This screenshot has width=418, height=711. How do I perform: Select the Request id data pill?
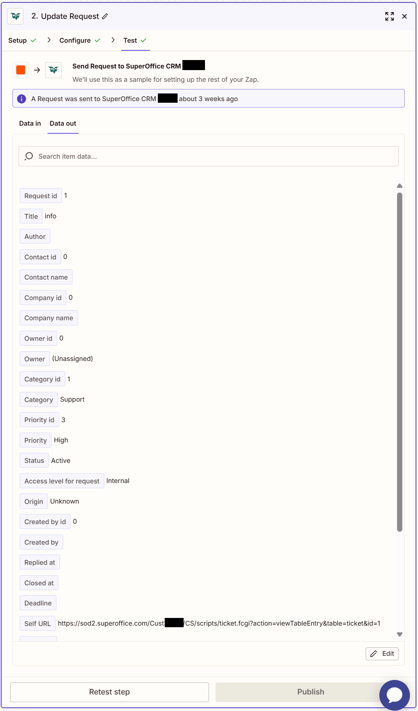(x=41, y=196)
